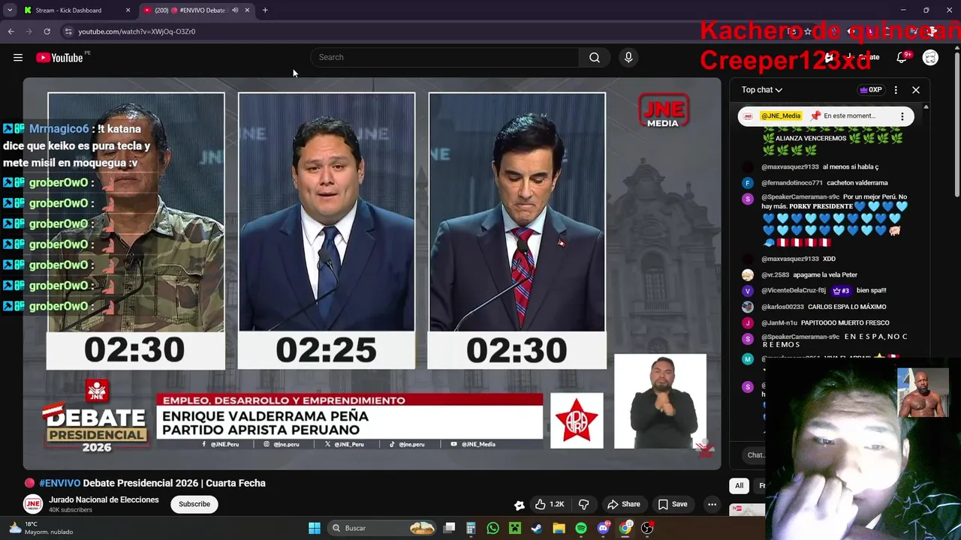Click the Hype icon beside like
The height and width of the screenshot is (540, 961).
tap(519, 505)
